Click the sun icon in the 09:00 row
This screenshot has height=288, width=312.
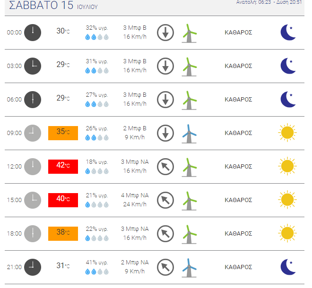[x=287, y=133]
